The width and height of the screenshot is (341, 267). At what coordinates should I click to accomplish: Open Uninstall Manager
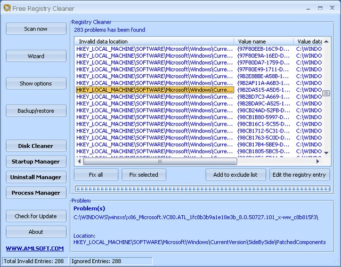36,177
